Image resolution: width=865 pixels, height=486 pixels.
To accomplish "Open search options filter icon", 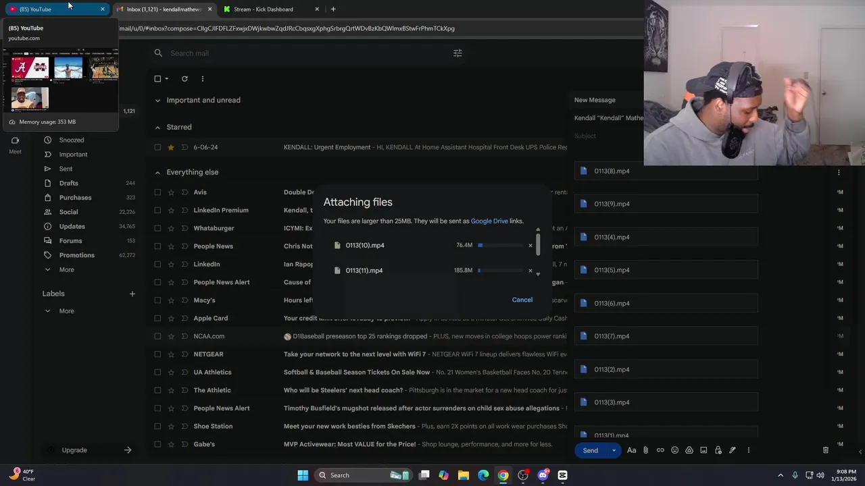I will click(x=458, y=53).
